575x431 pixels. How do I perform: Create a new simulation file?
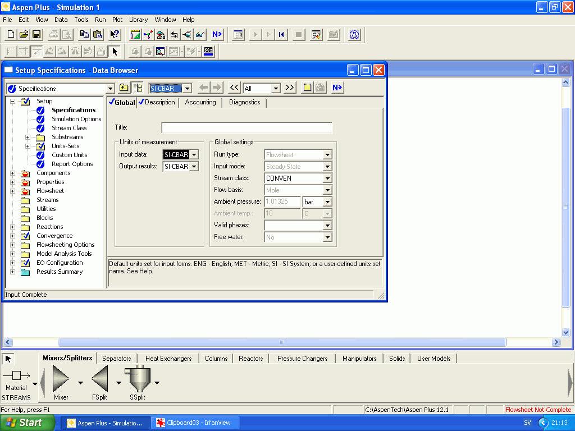pos(10,34)
